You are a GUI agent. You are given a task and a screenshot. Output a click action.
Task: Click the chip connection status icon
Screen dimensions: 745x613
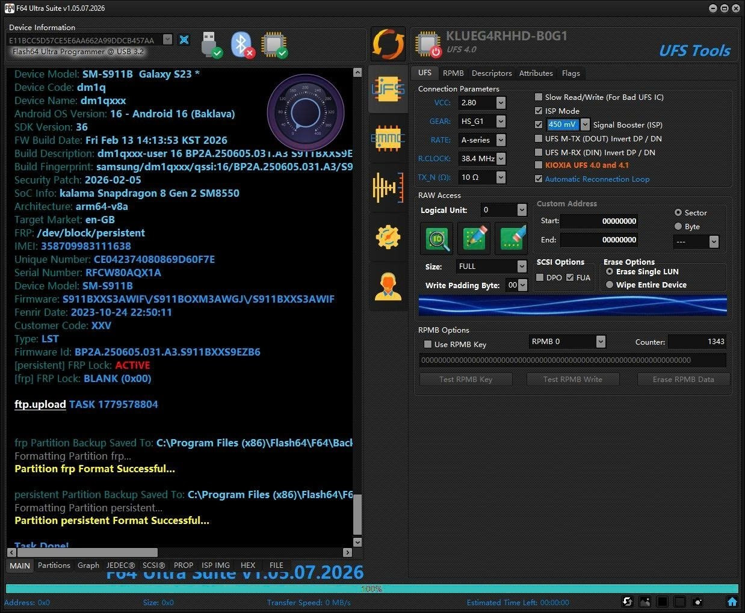pos(274,45)
